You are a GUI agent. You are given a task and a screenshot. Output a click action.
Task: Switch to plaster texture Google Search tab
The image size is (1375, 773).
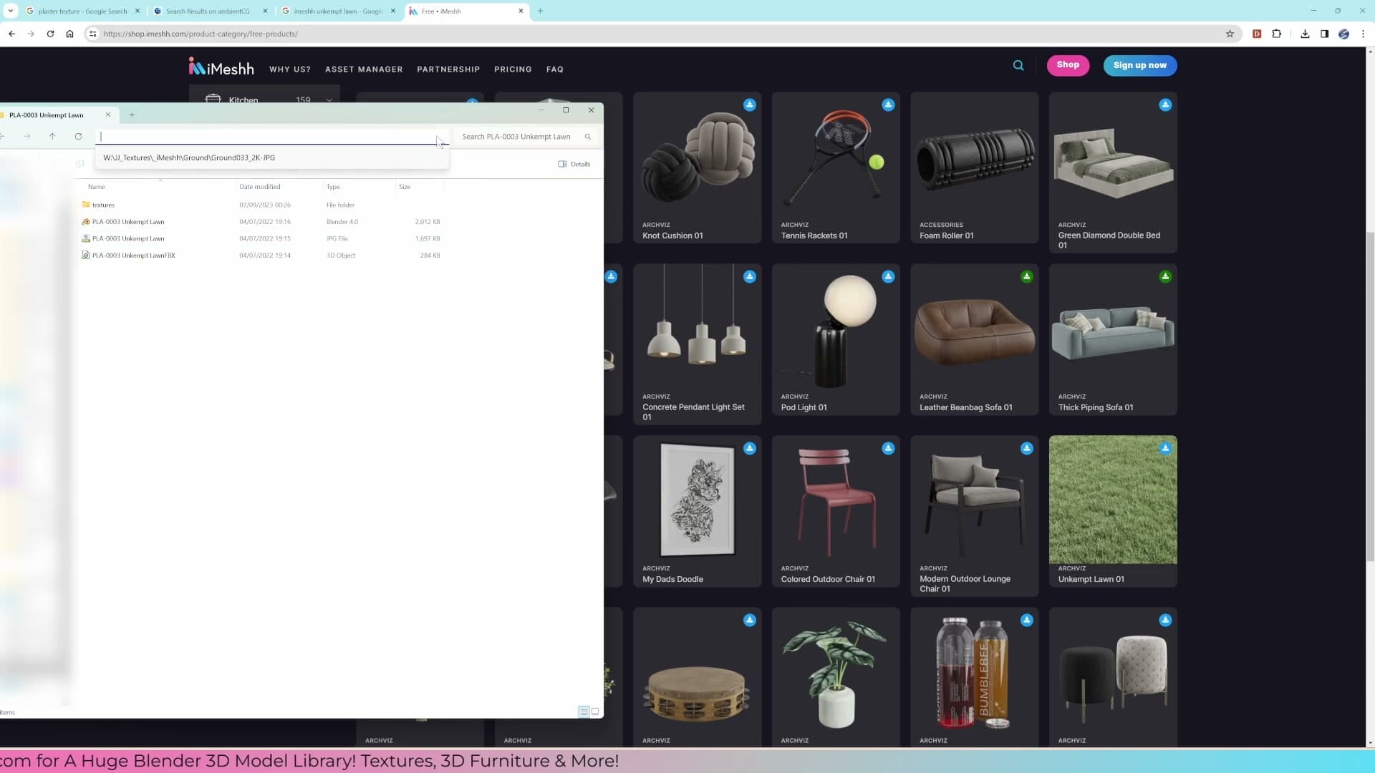point(82,11)
